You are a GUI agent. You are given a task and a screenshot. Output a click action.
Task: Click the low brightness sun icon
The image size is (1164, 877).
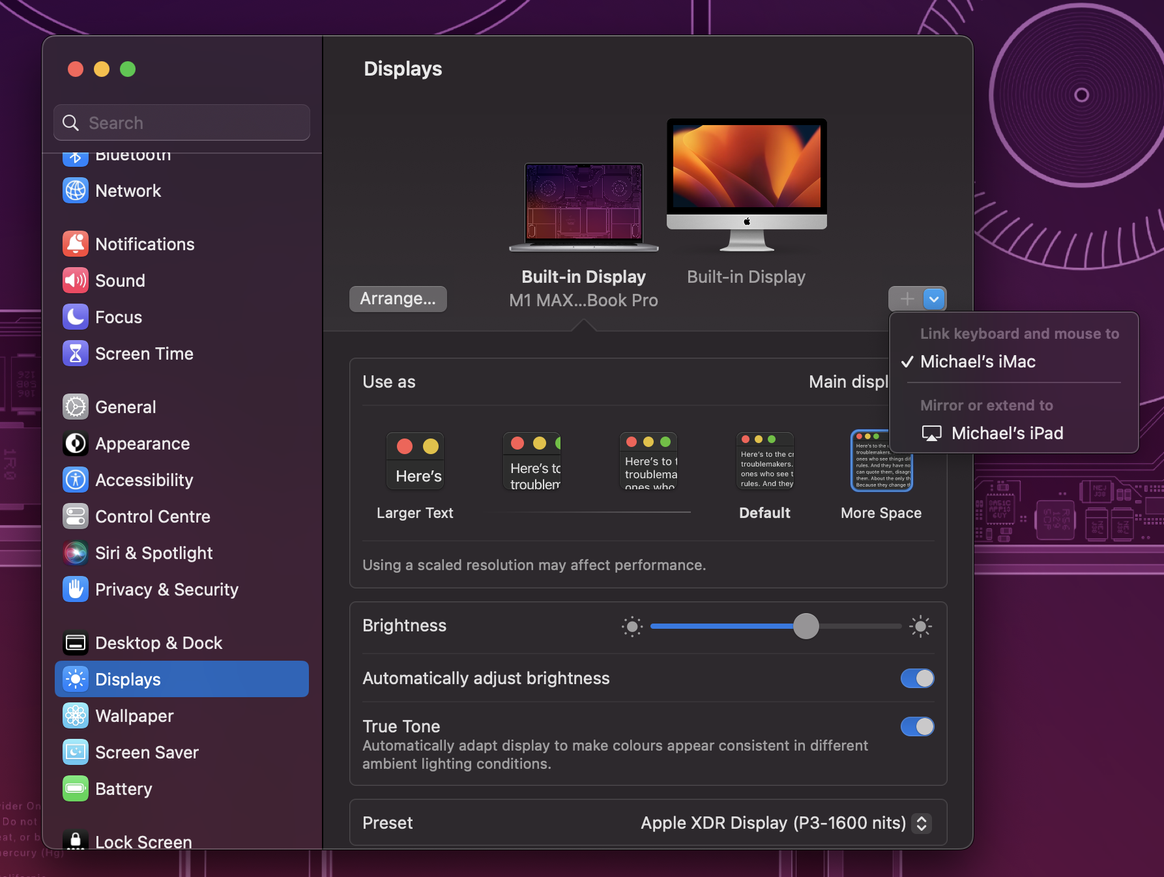pos(632,626)
